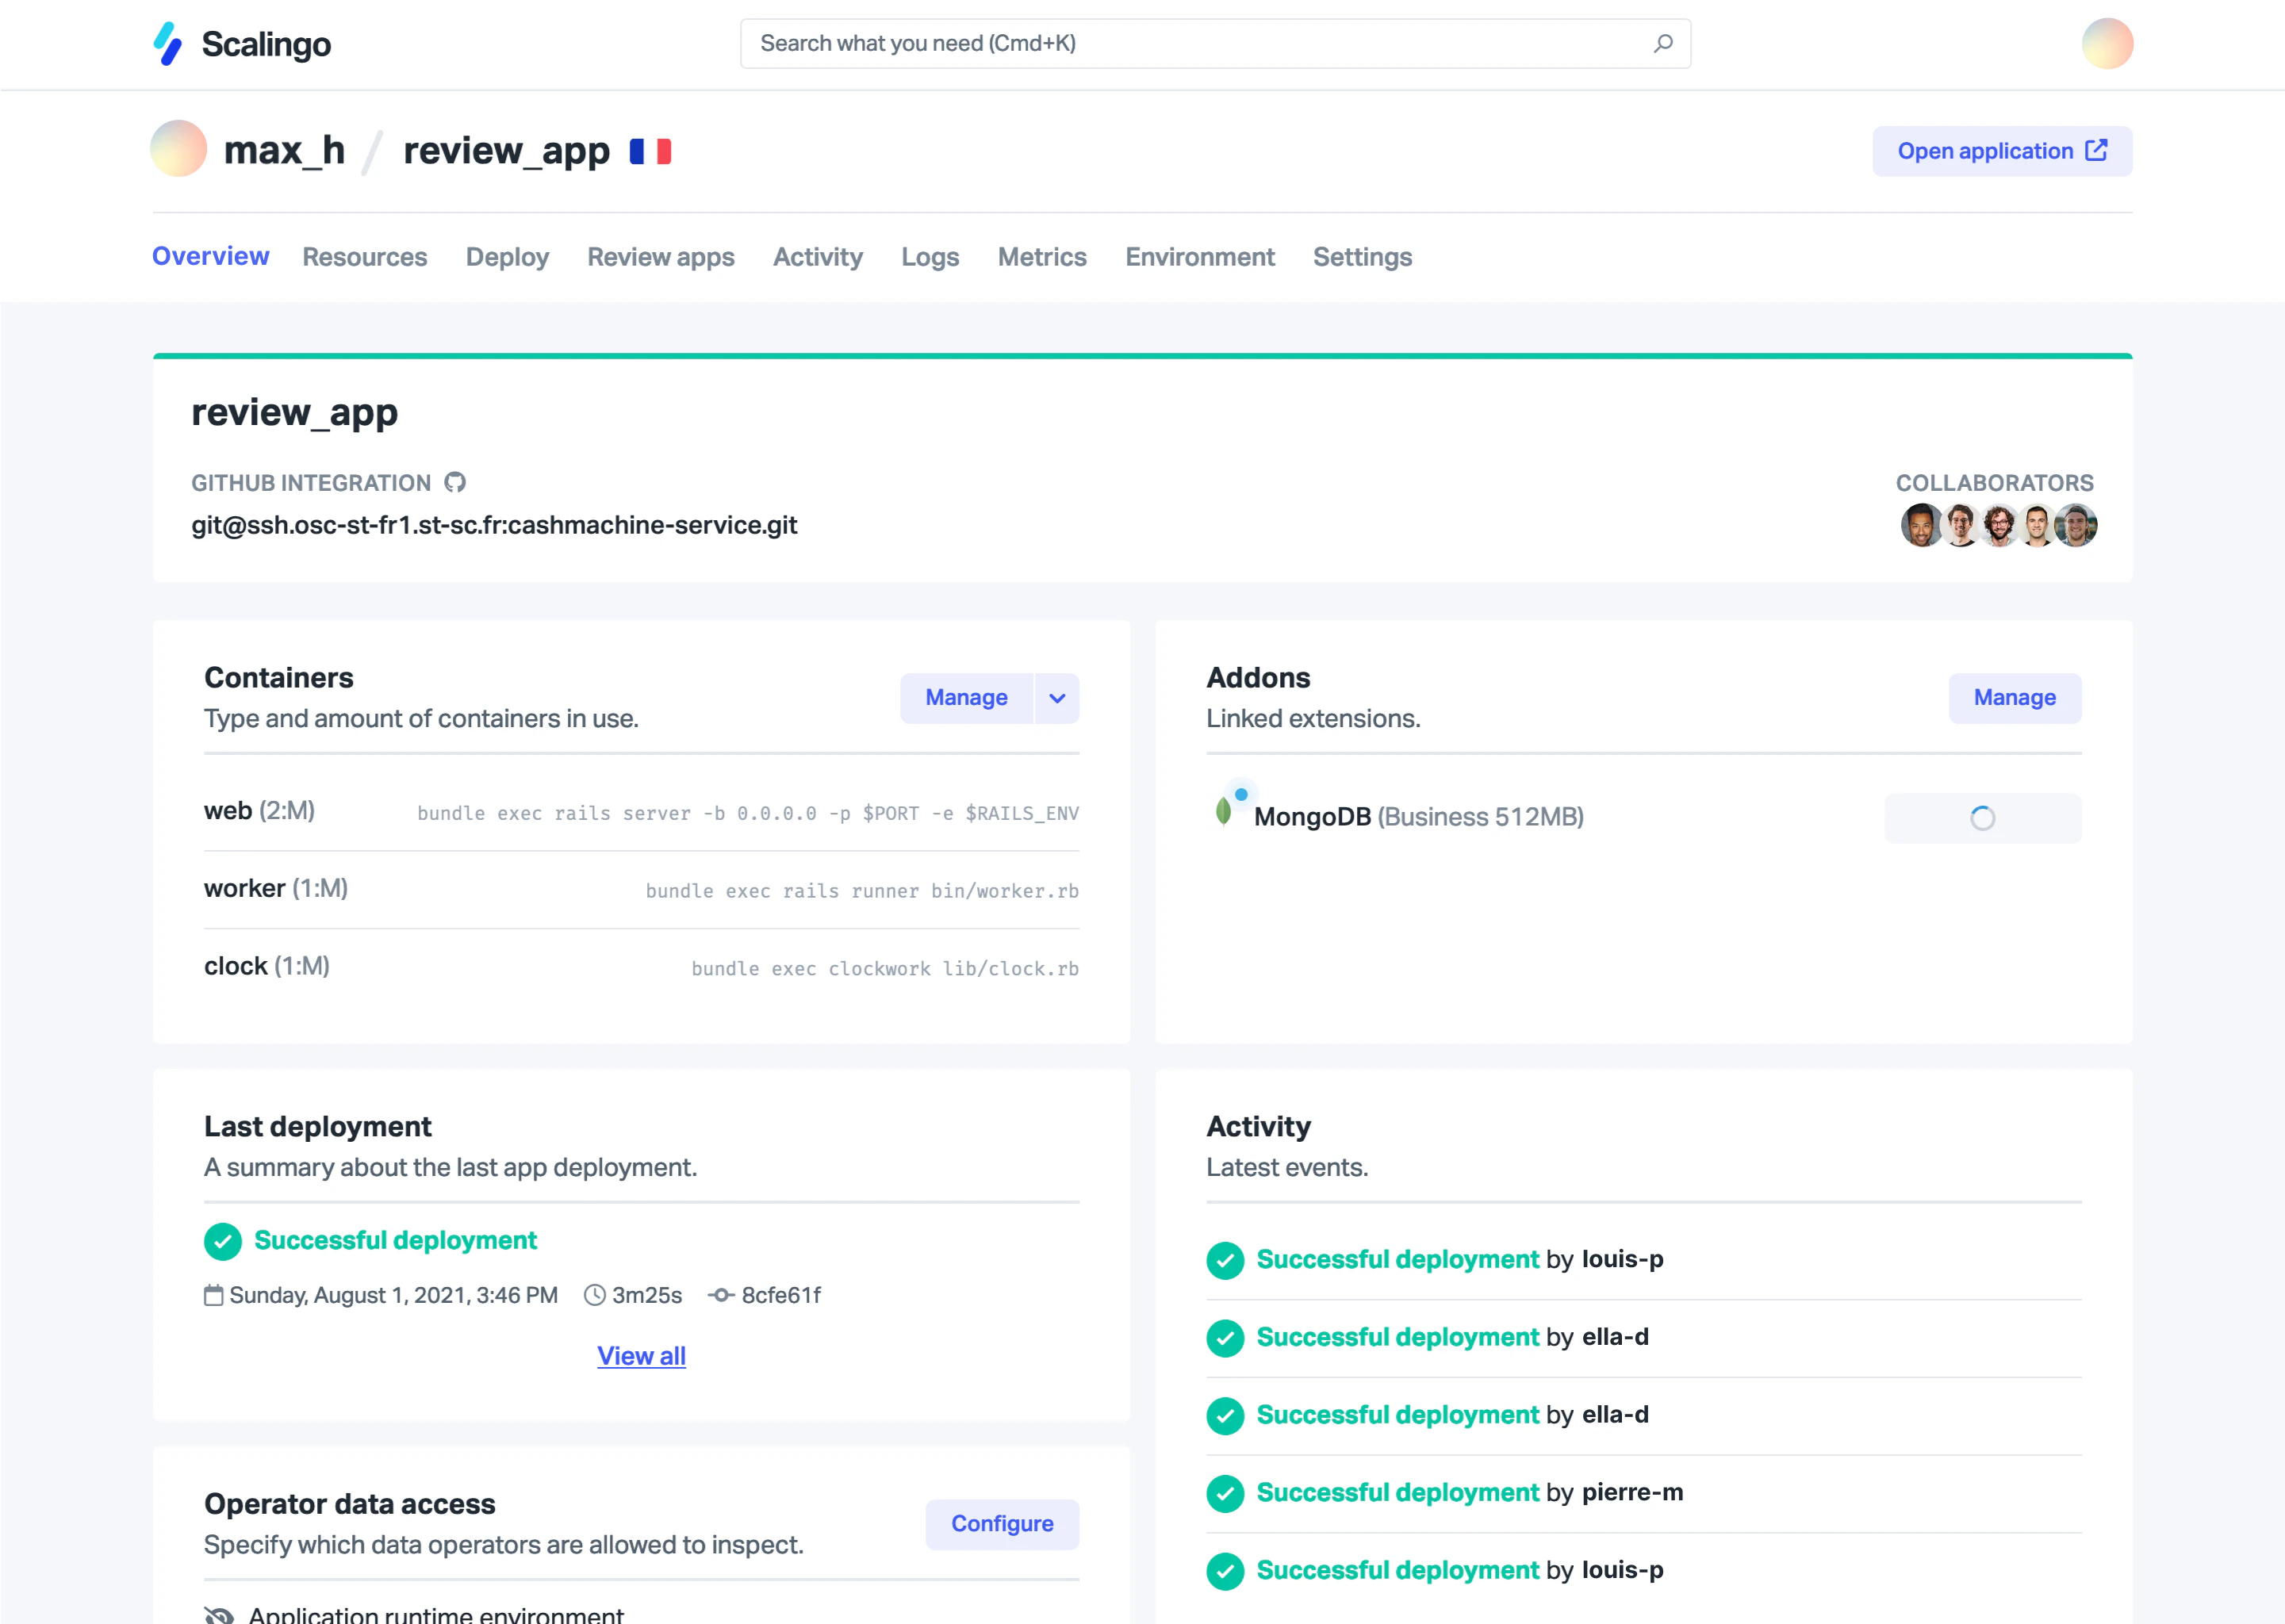Click the first collaborator avatar
Viewport: 2285px width, 1624px height.
pyautogui.click(x=1920, y=524)
